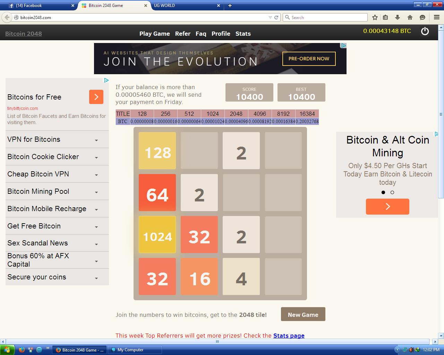444x355 pixels.
Task: Expand the quick launch overflow chevron
Action: (x=48, y=348)
